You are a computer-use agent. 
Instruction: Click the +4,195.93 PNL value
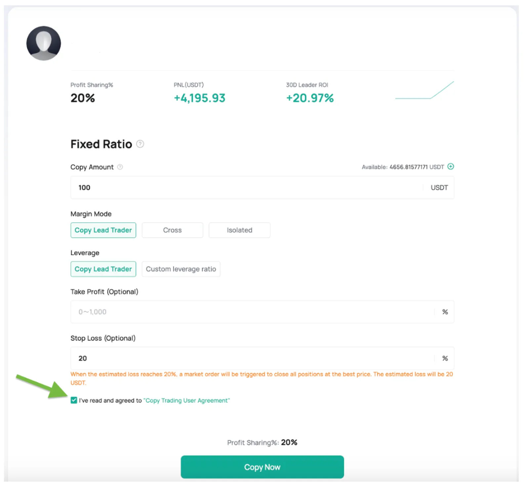tap(199, 98)
